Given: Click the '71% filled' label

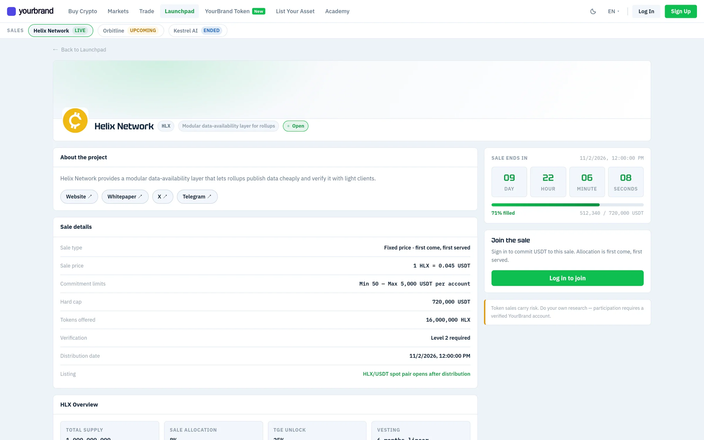Looking at the screenshot, I should click(503, 213).
